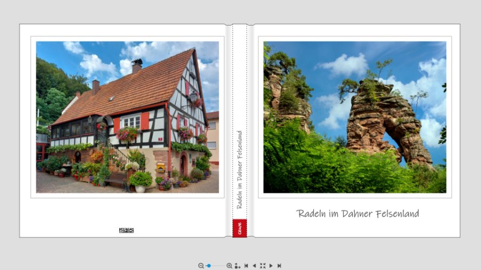Click the red cewe logo on spine

[x=239, y=228]
